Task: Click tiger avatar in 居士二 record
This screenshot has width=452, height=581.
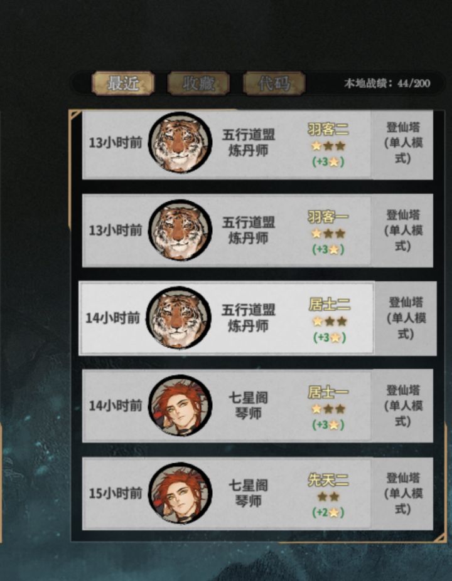Action: pyautogui.click(x=178, y=318)
